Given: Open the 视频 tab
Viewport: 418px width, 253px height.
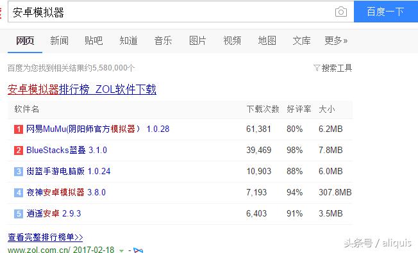Looking at the screenshot, I should 232,41.
